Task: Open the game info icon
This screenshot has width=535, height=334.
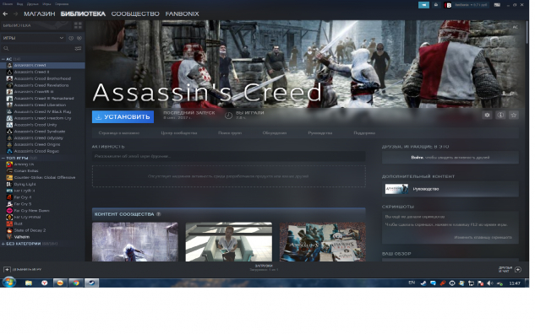Action: tap(500, 115)
